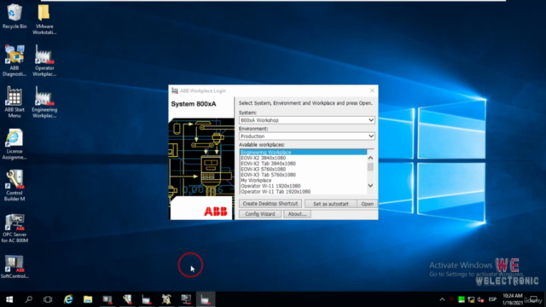Click the workplaces list scroll down arrow
The height and width of the screenshot is (307, 546).
click(370, 186)
